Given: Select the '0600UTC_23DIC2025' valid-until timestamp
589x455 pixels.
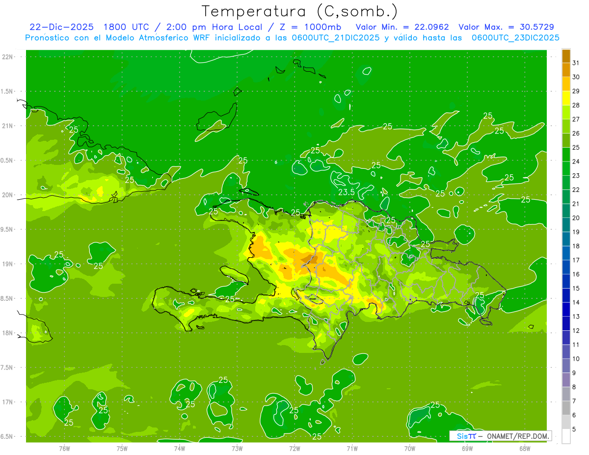Looking at the screenshot, I should click(x=515, y=38).
